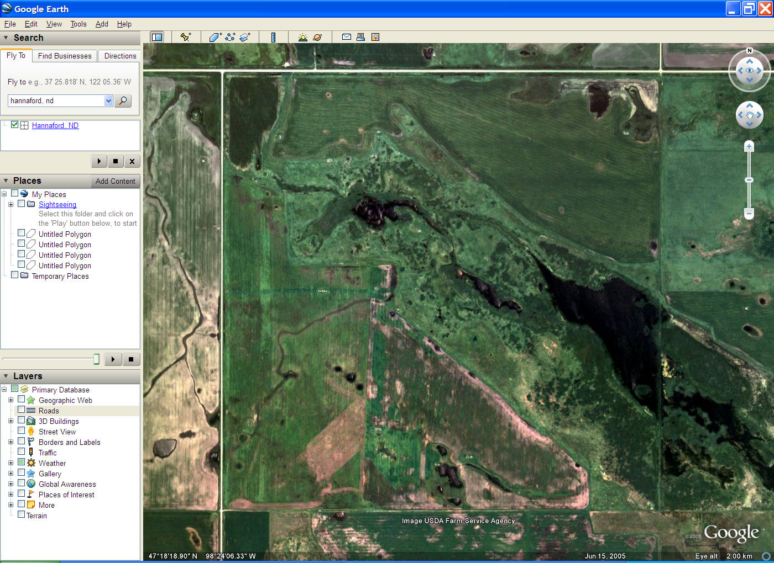Uncheck the Hannaford, ND result checkbox
This screenshot has width=774, height=563.
pyautogui.click(x=15, y=125)
